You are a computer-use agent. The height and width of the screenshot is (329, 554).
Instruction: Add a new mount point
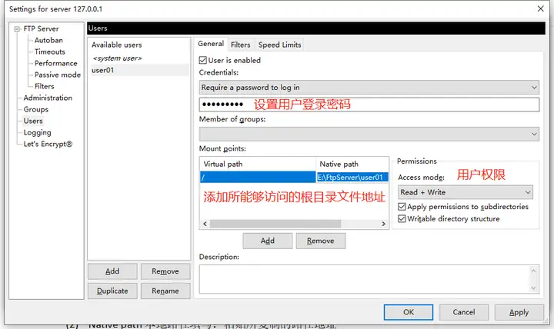click(268, 241)
